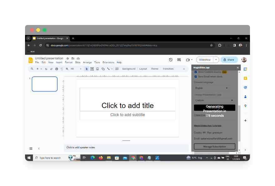Select slide 1 thumbnail
275x186 pixels.
[44, 84]
